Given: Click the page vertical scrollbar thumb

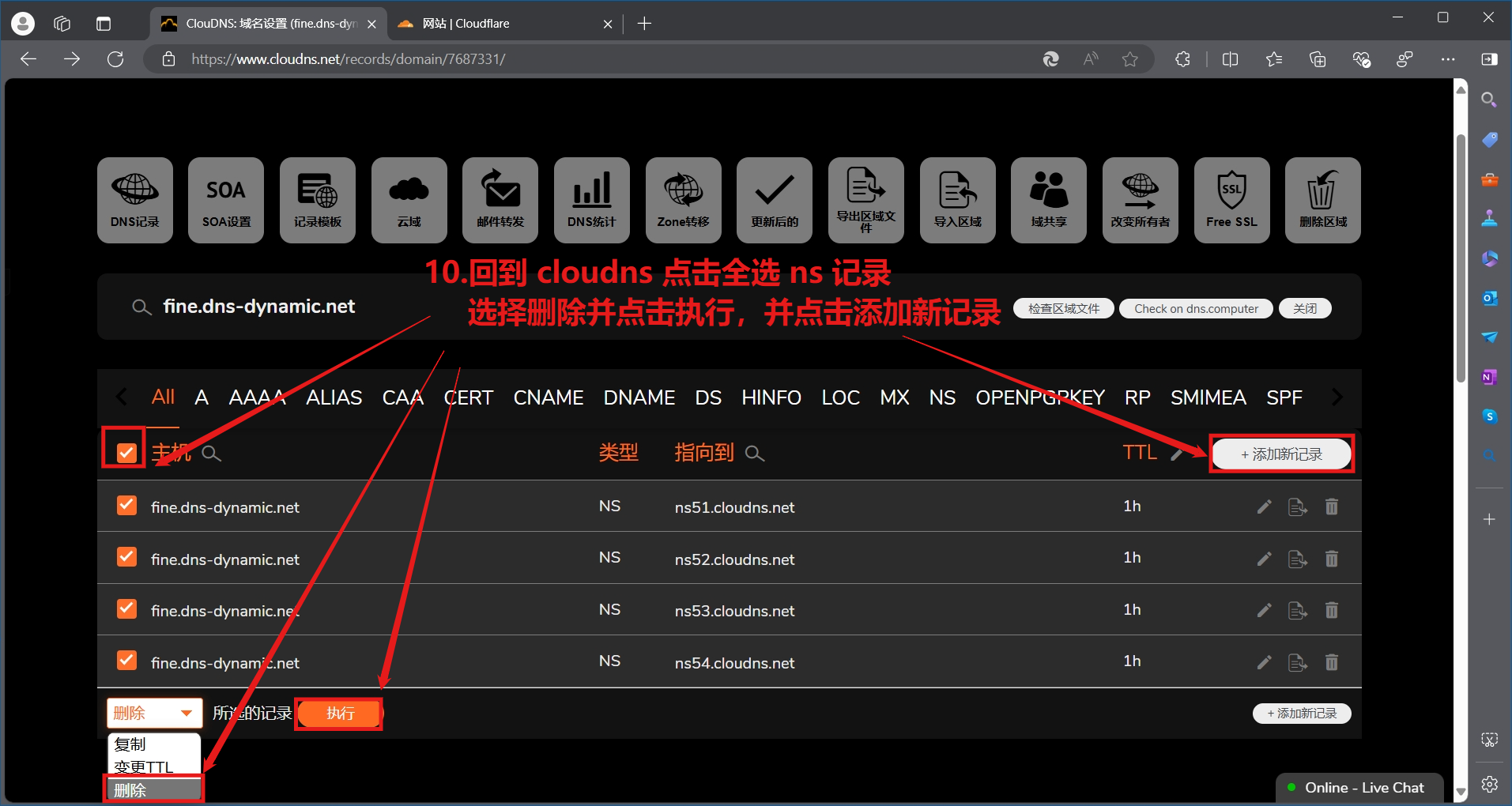Looking at the screenshot, I should click(1461, 258).
